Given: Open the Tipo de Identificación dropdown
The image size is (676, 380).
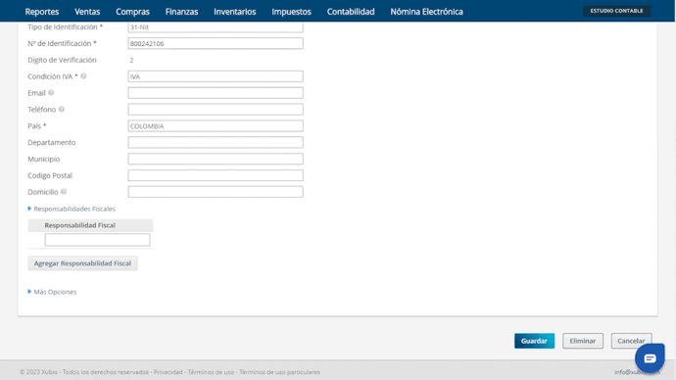Looking at the screenshot, I should 216,26.
